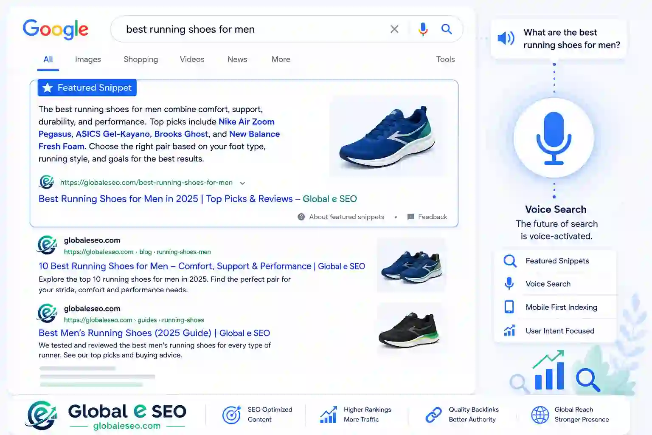The height and width of the screenshot is (435, 652).
Task: Click the guides › running-shoes breadcrumb URL
Action: click(x=134, y=320)
